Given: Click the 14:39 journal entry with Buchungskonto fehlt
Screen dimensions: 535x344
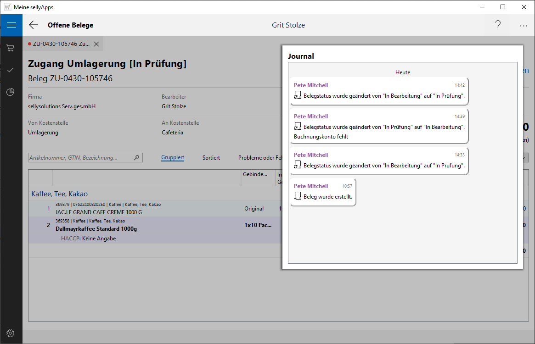Looking at the screenshot, I should [x=379, y=127].
